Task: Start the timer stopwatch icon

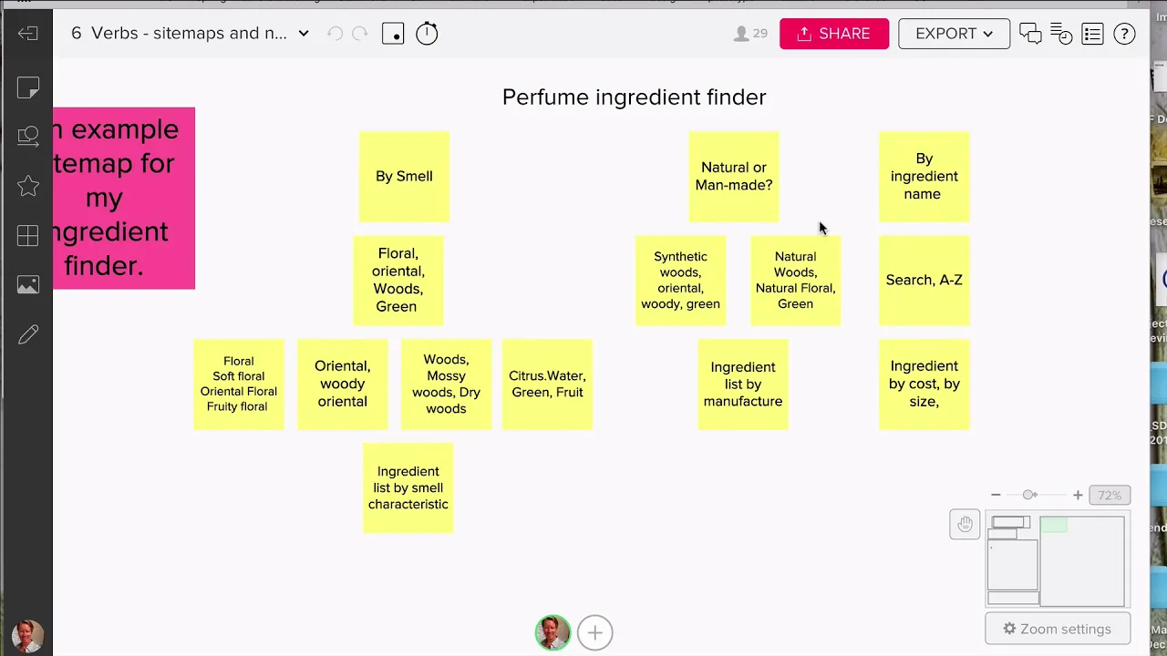Action: 427,34
